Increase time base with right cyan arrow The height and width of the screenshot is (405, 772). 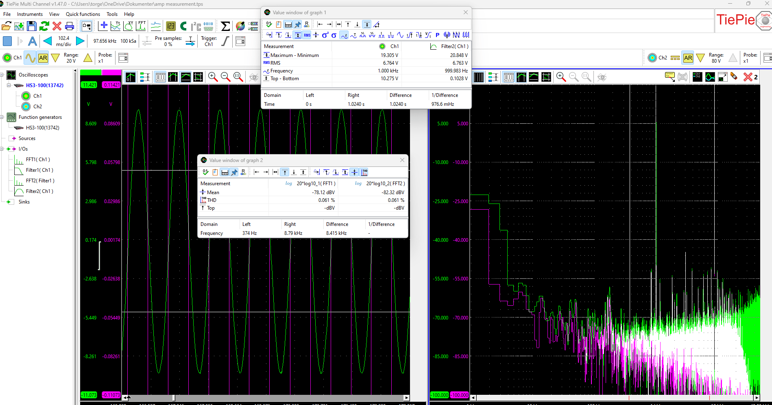(x=80, y=41)
